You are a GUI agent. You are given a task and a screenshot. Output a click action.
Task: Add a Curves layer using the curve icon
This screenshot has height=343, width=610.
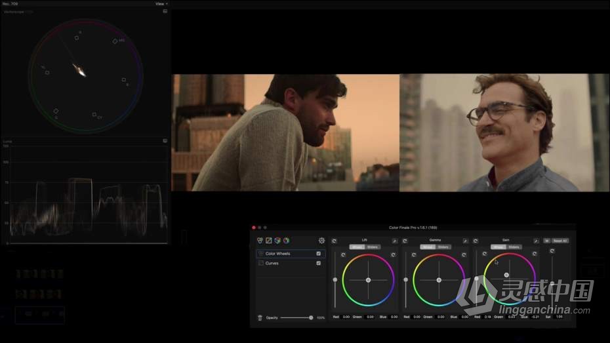point(269,241)
